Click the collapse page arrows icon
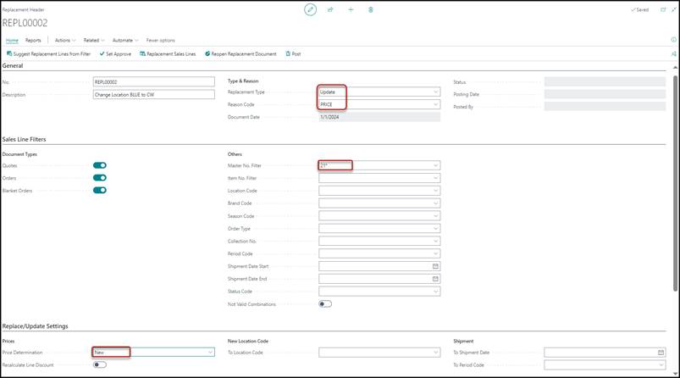This screenshot has height=378, width=680. tap(673, 9)
